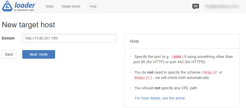Screen dimensions: 246x108
Task: Click the Domain field label
Action: [8, 38]
